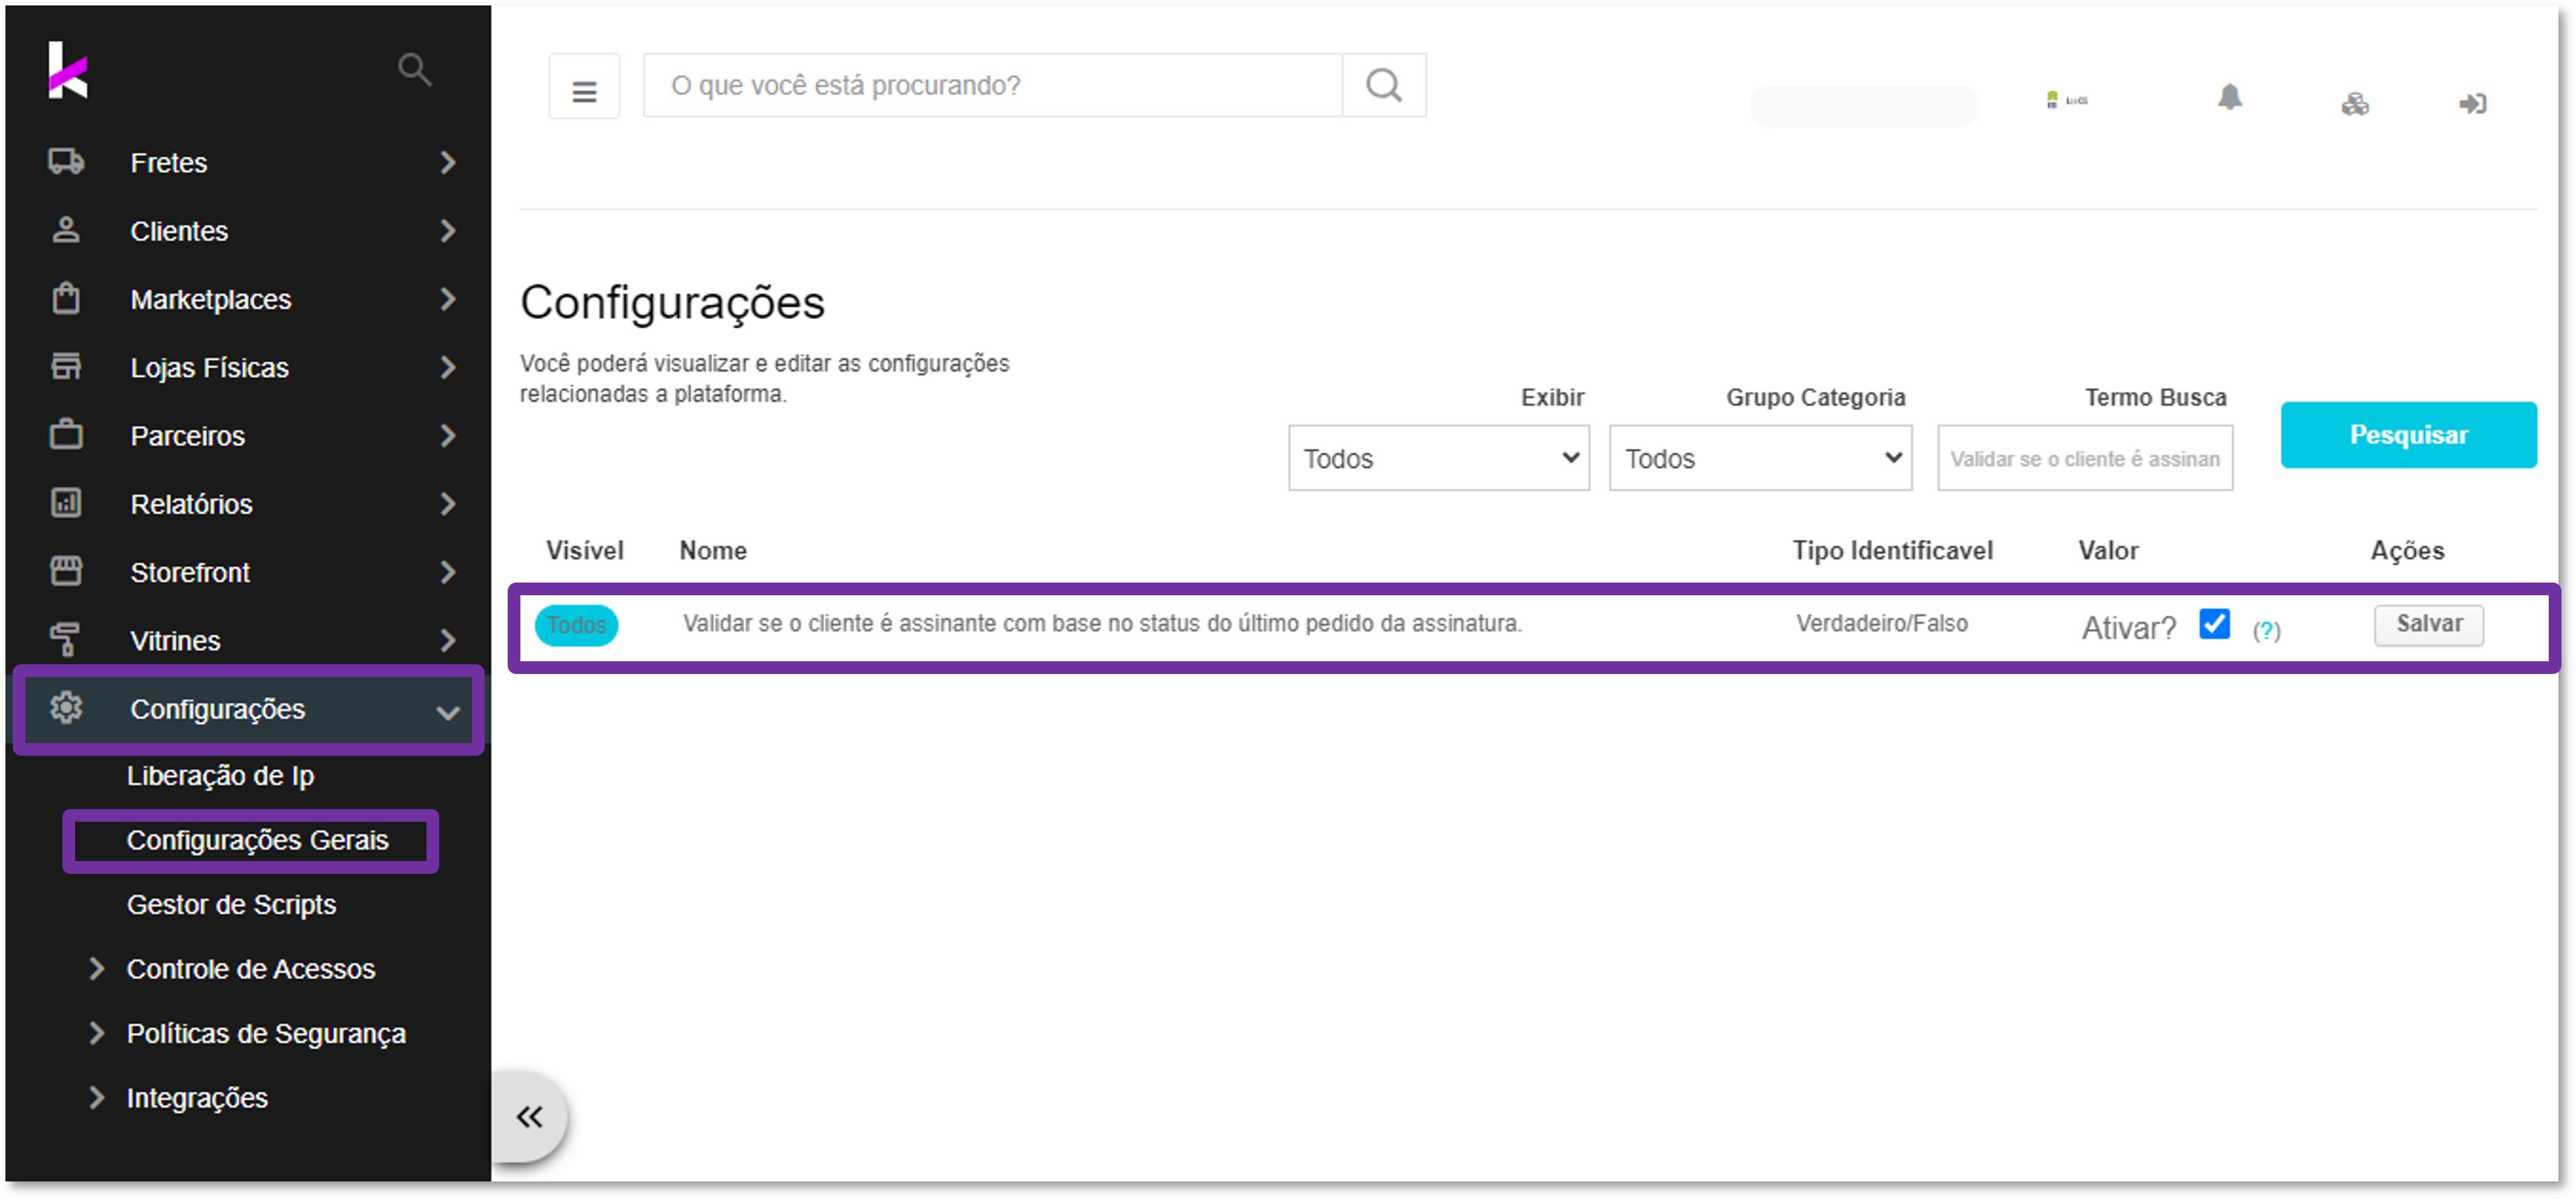The width and height of the screenshot is (2576, 1199).
Task: Click the Marketplaces shopping bag icon
Action: 66,299
